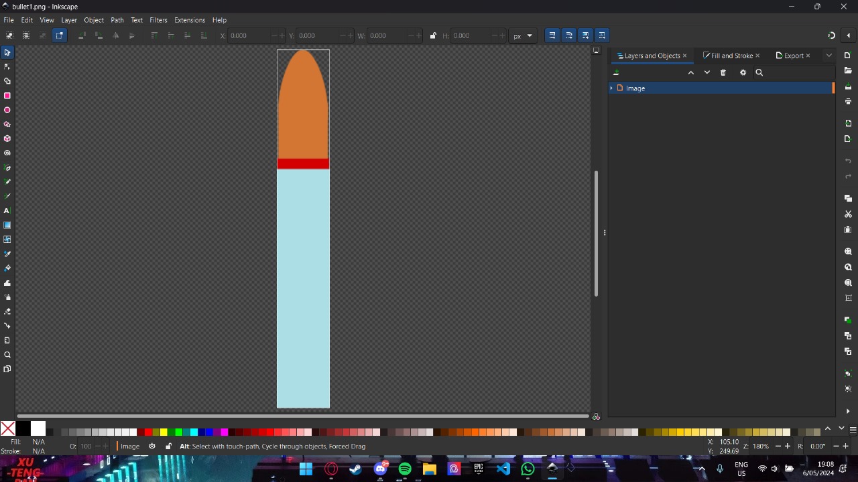This screenshot has height=482, width=858.
Task: Toggle current layer lock in status bar
Action: [x=168, y=447]
